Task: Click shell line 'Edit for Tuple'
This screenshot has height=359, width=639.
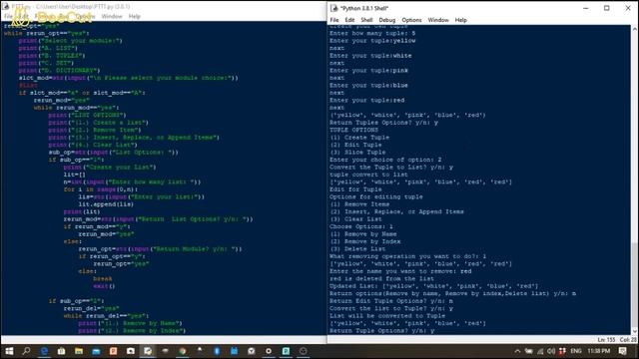Action: point(355,189)
